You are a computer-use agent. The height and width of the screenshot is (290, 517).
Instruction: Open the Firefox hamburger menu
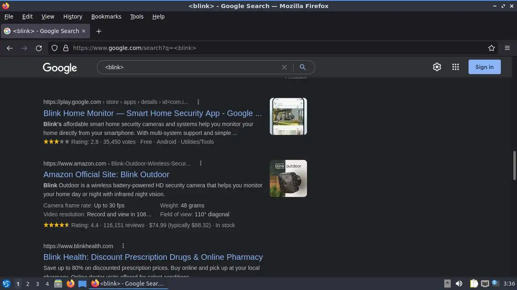(x=507, y=48)
